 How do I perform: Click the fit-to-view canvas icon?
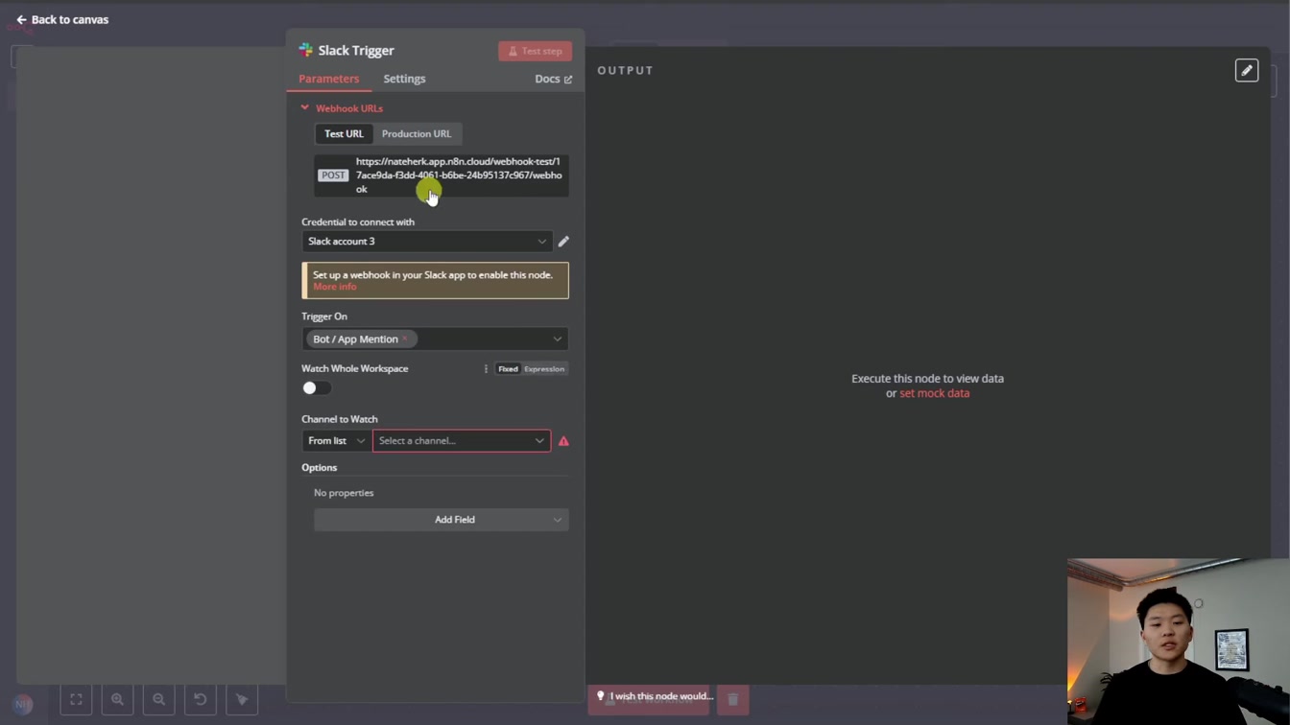pyautogui.click(x=76, y=699)
